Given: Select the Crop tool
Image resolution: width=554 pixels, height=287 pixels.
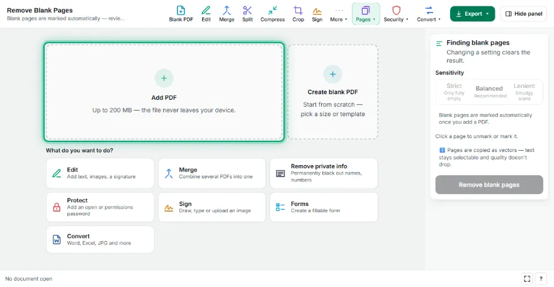Looking at the screenshot, I should pos(298,14).
